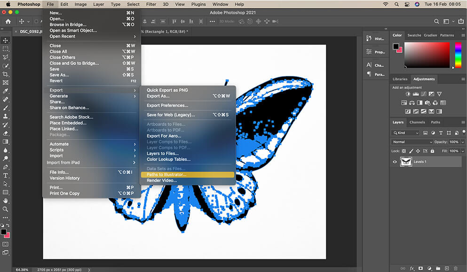Choose Save for Web (Legacy)

pyautogui.click(x=187, y=115)
